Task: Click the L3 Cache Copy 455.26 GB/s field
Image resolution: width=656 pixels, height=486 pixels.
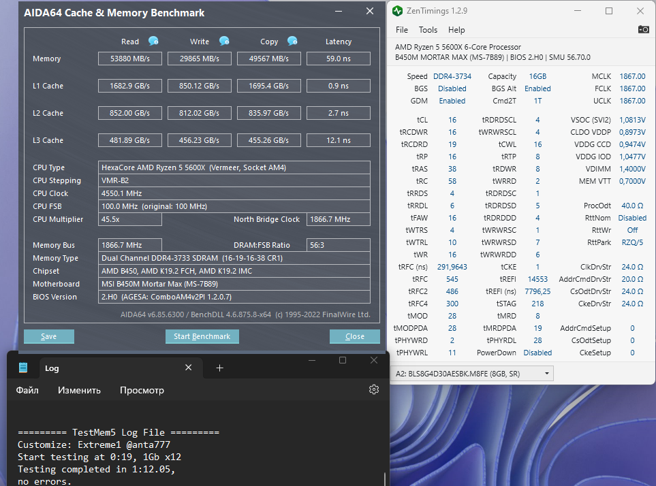Action: click(x=269, y=140)
